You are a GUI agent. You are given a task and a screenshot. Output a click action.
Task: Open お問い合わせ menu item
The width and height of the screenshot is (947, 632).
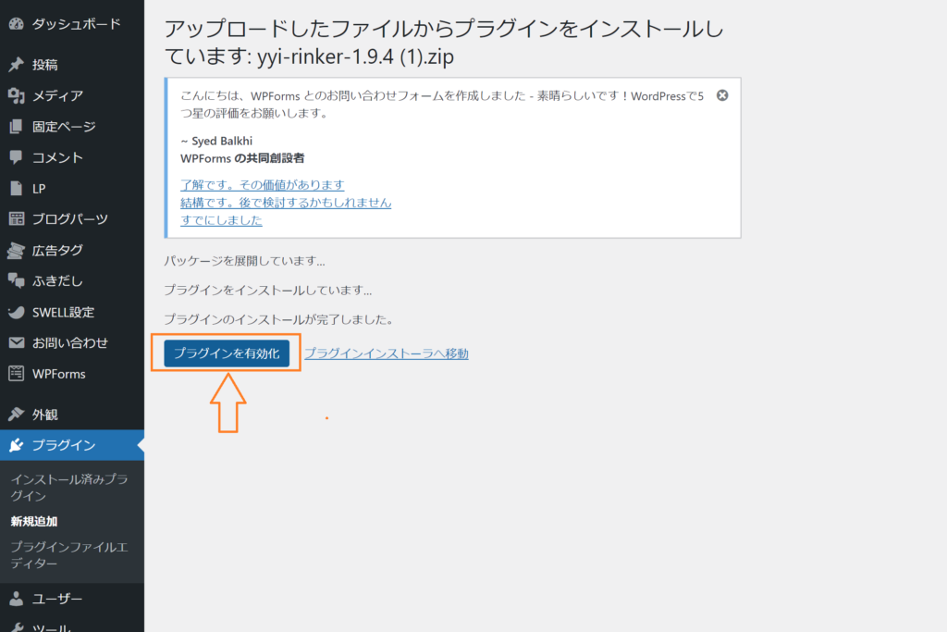pos(72,342)
